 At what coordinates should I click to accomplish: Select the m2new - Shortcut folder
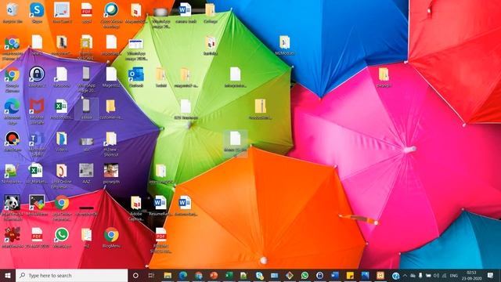(111, 144)
